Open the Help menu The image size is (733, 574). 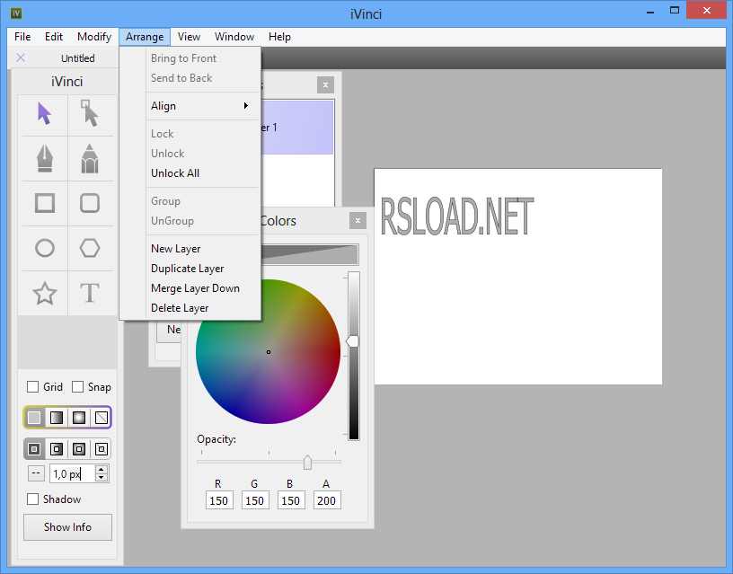(x=279, y=37)
